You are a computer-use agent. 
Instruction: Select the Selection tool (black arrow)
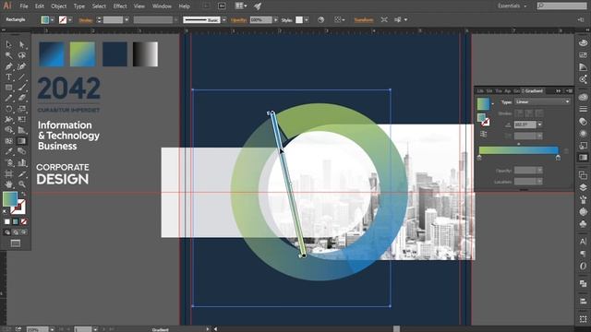coord(8,45)
